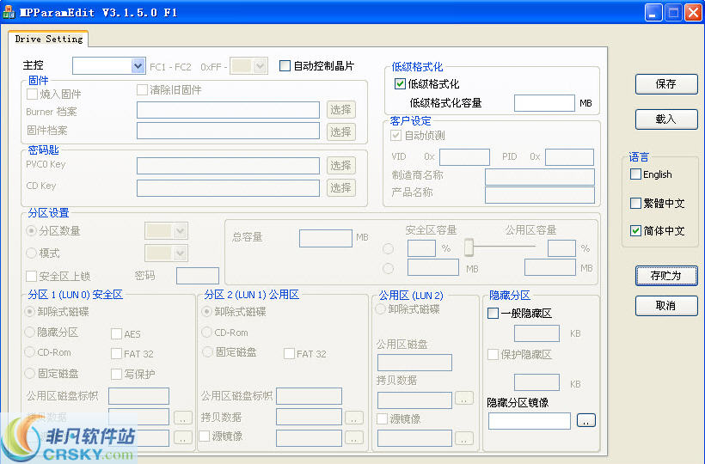Click the PVCO Key input field
The image size is (705, 464).
coord(228,165)
